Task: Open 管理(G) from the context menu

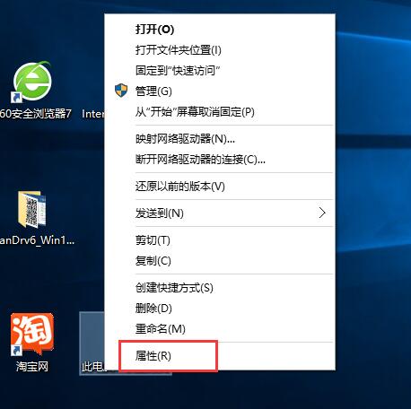Action: 220,91
